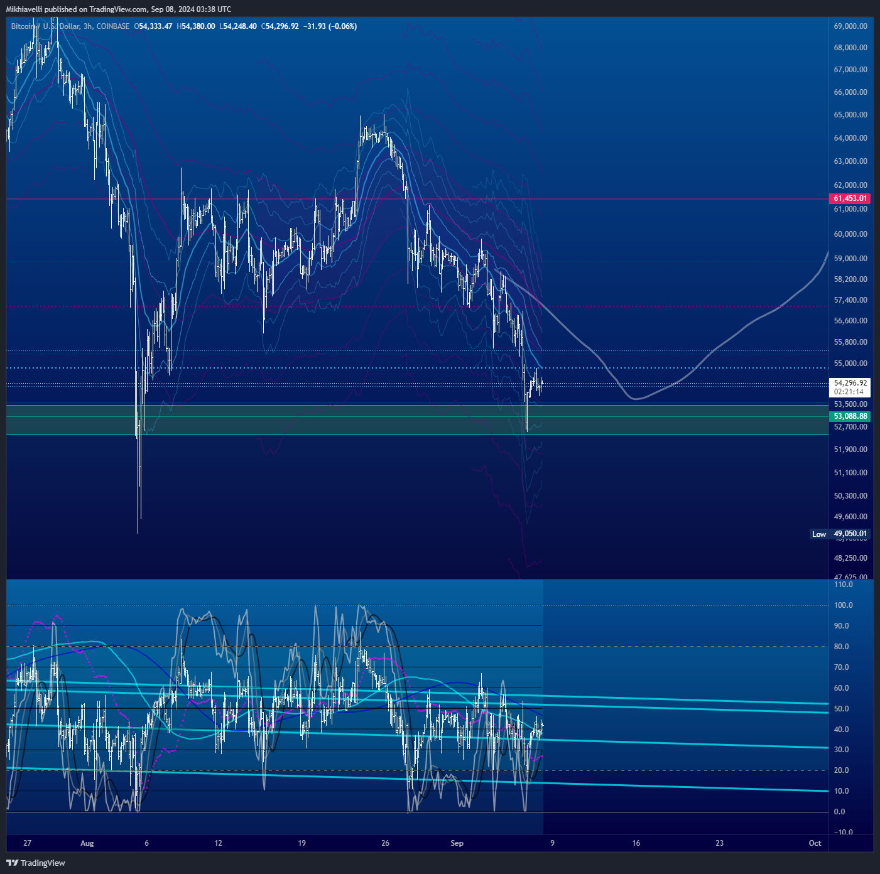The height and width of the screenshot is (874, 880).
Task: Click the 63,000.00 price axis label
Action: click(850, 161)
